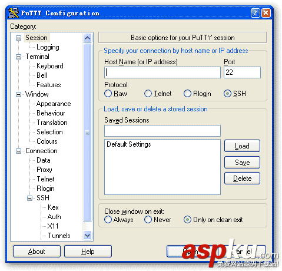Open the Features category
This screenshot has width=282, height=271.
pos(49,85)
